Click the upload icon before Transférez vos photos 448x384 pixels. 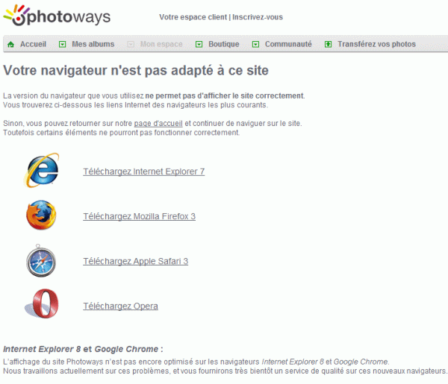pos(328,44)
